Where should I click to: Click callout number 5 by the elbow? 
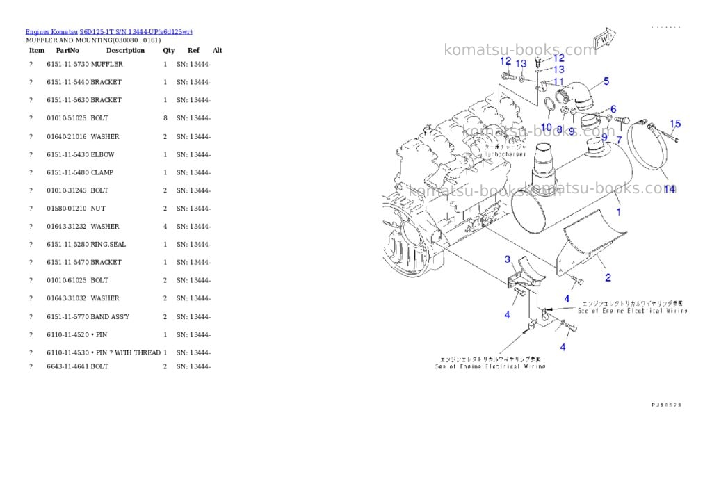coord(606,81)
